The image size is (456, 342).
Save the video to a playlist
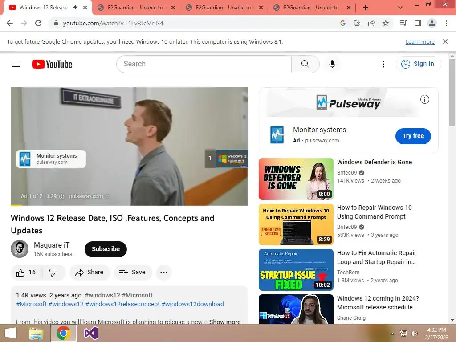132,273
